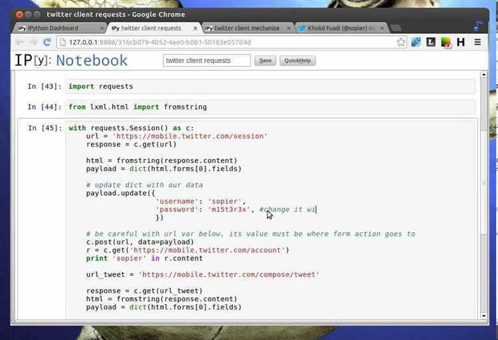Click the red window close button
This screenshot has height=340, width=498.
[19, 15]
